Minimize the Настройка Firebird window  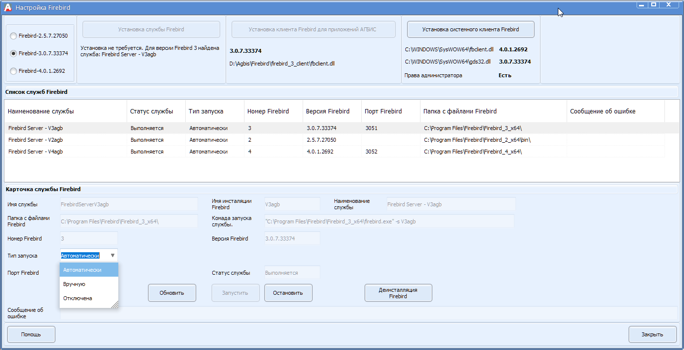coord(642,4)
